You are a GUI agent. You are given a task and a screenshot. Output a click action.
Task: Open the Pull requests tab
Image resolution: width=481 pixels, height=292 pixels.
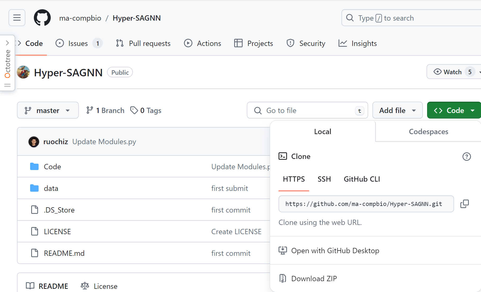143,43
